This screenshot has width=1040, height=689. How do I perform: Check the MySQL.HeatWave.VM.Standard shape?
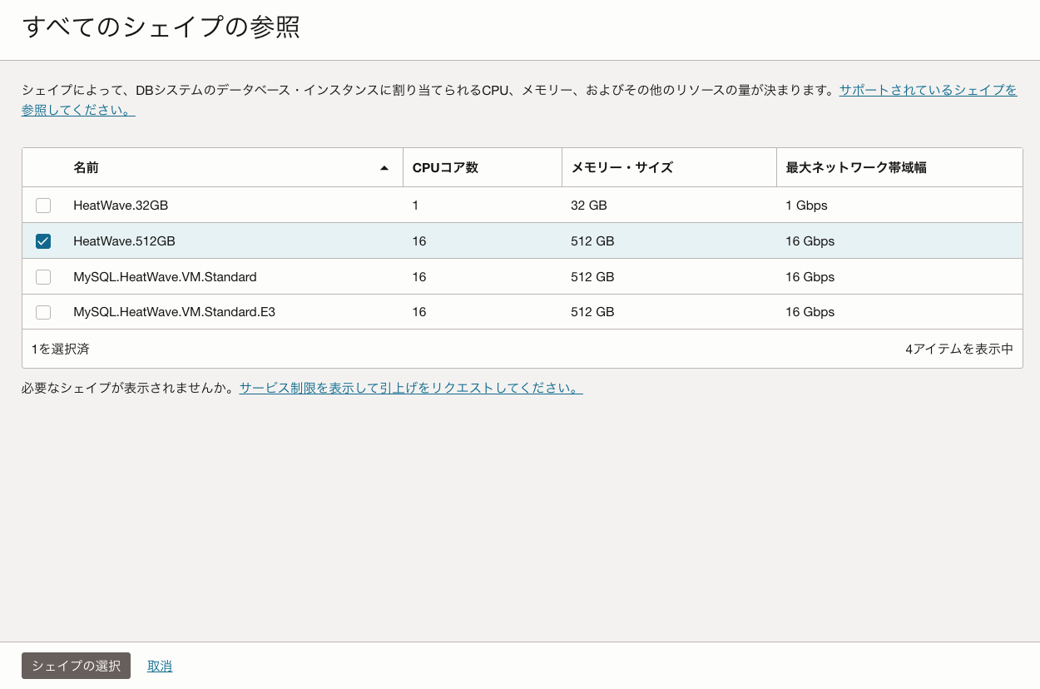[43, 276]
